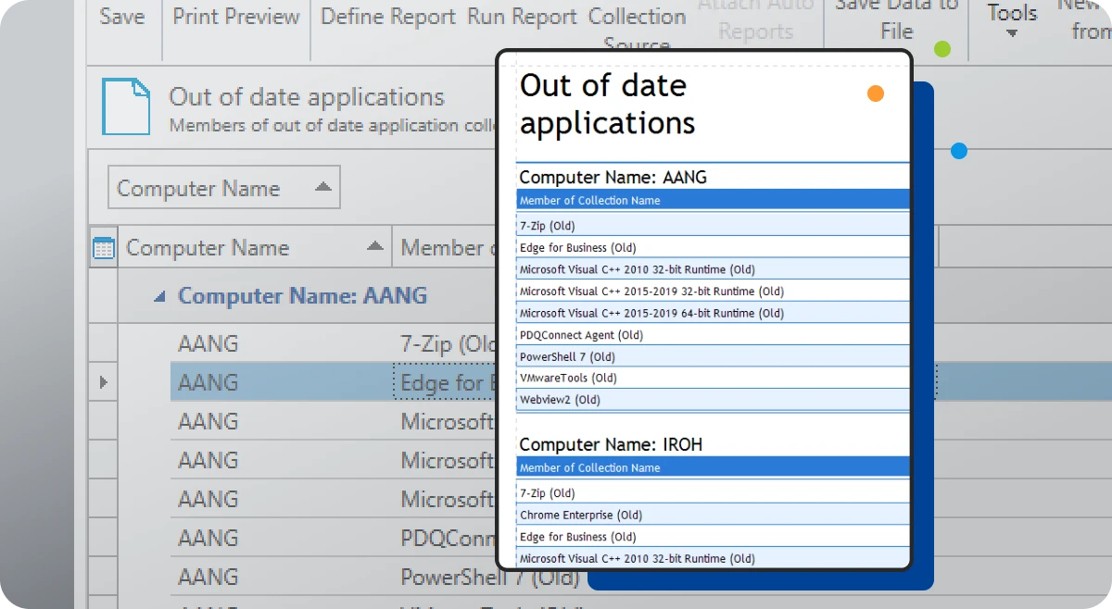Viewport: 1112px width, 609px height.
Task: Click IROH's '7-Zip (Old)' entry in preview
Action: 547,493
